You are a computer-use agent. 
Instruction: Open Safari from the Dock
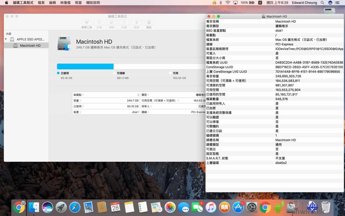pyautogui.click(x=75, y=207)
